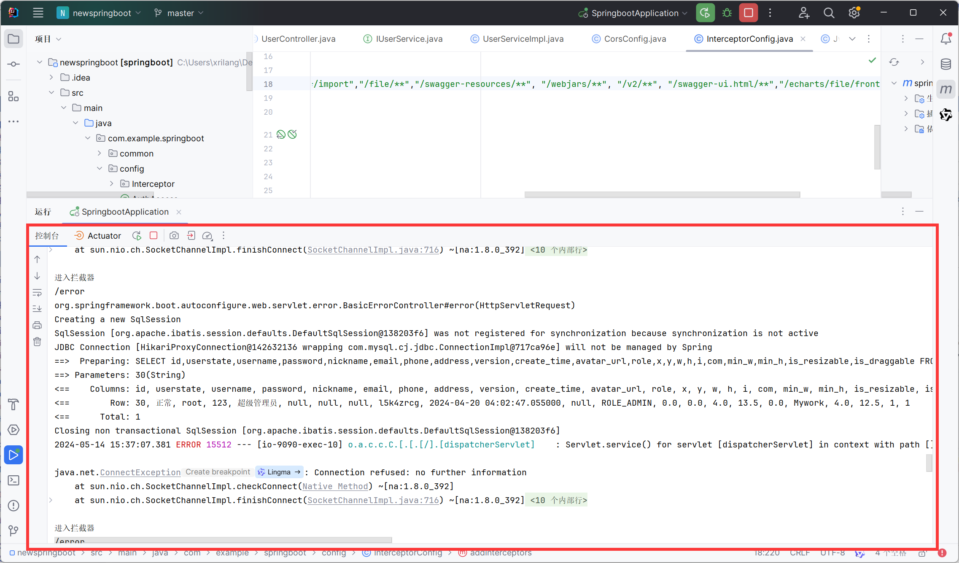959x563 pixels.
Task: Click the editor horizontal scrollbar
Action: (x=662, y=194)
